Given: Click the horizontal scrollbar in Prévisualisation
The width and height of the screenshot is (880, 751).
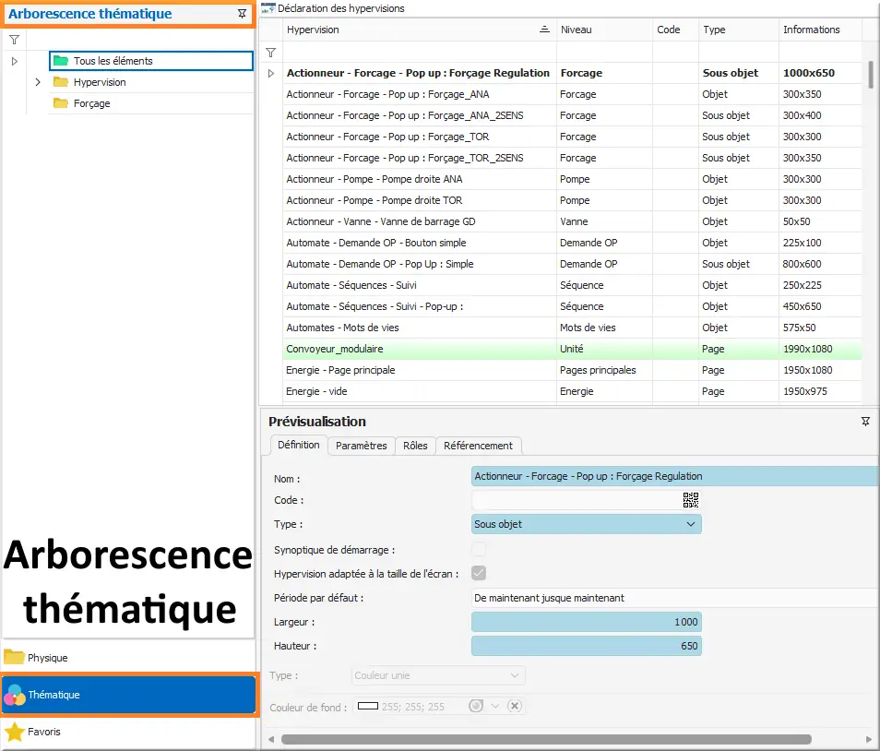Looking at the screenshot, I should (x=546, y=739).
